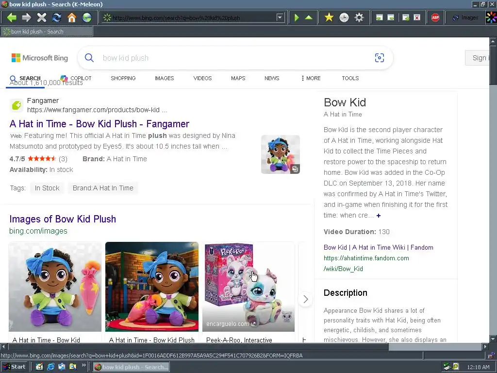Click the horizontal scrollbar right arrow
The width and height of the screenshot is (497, 373).
coord(485,346)
